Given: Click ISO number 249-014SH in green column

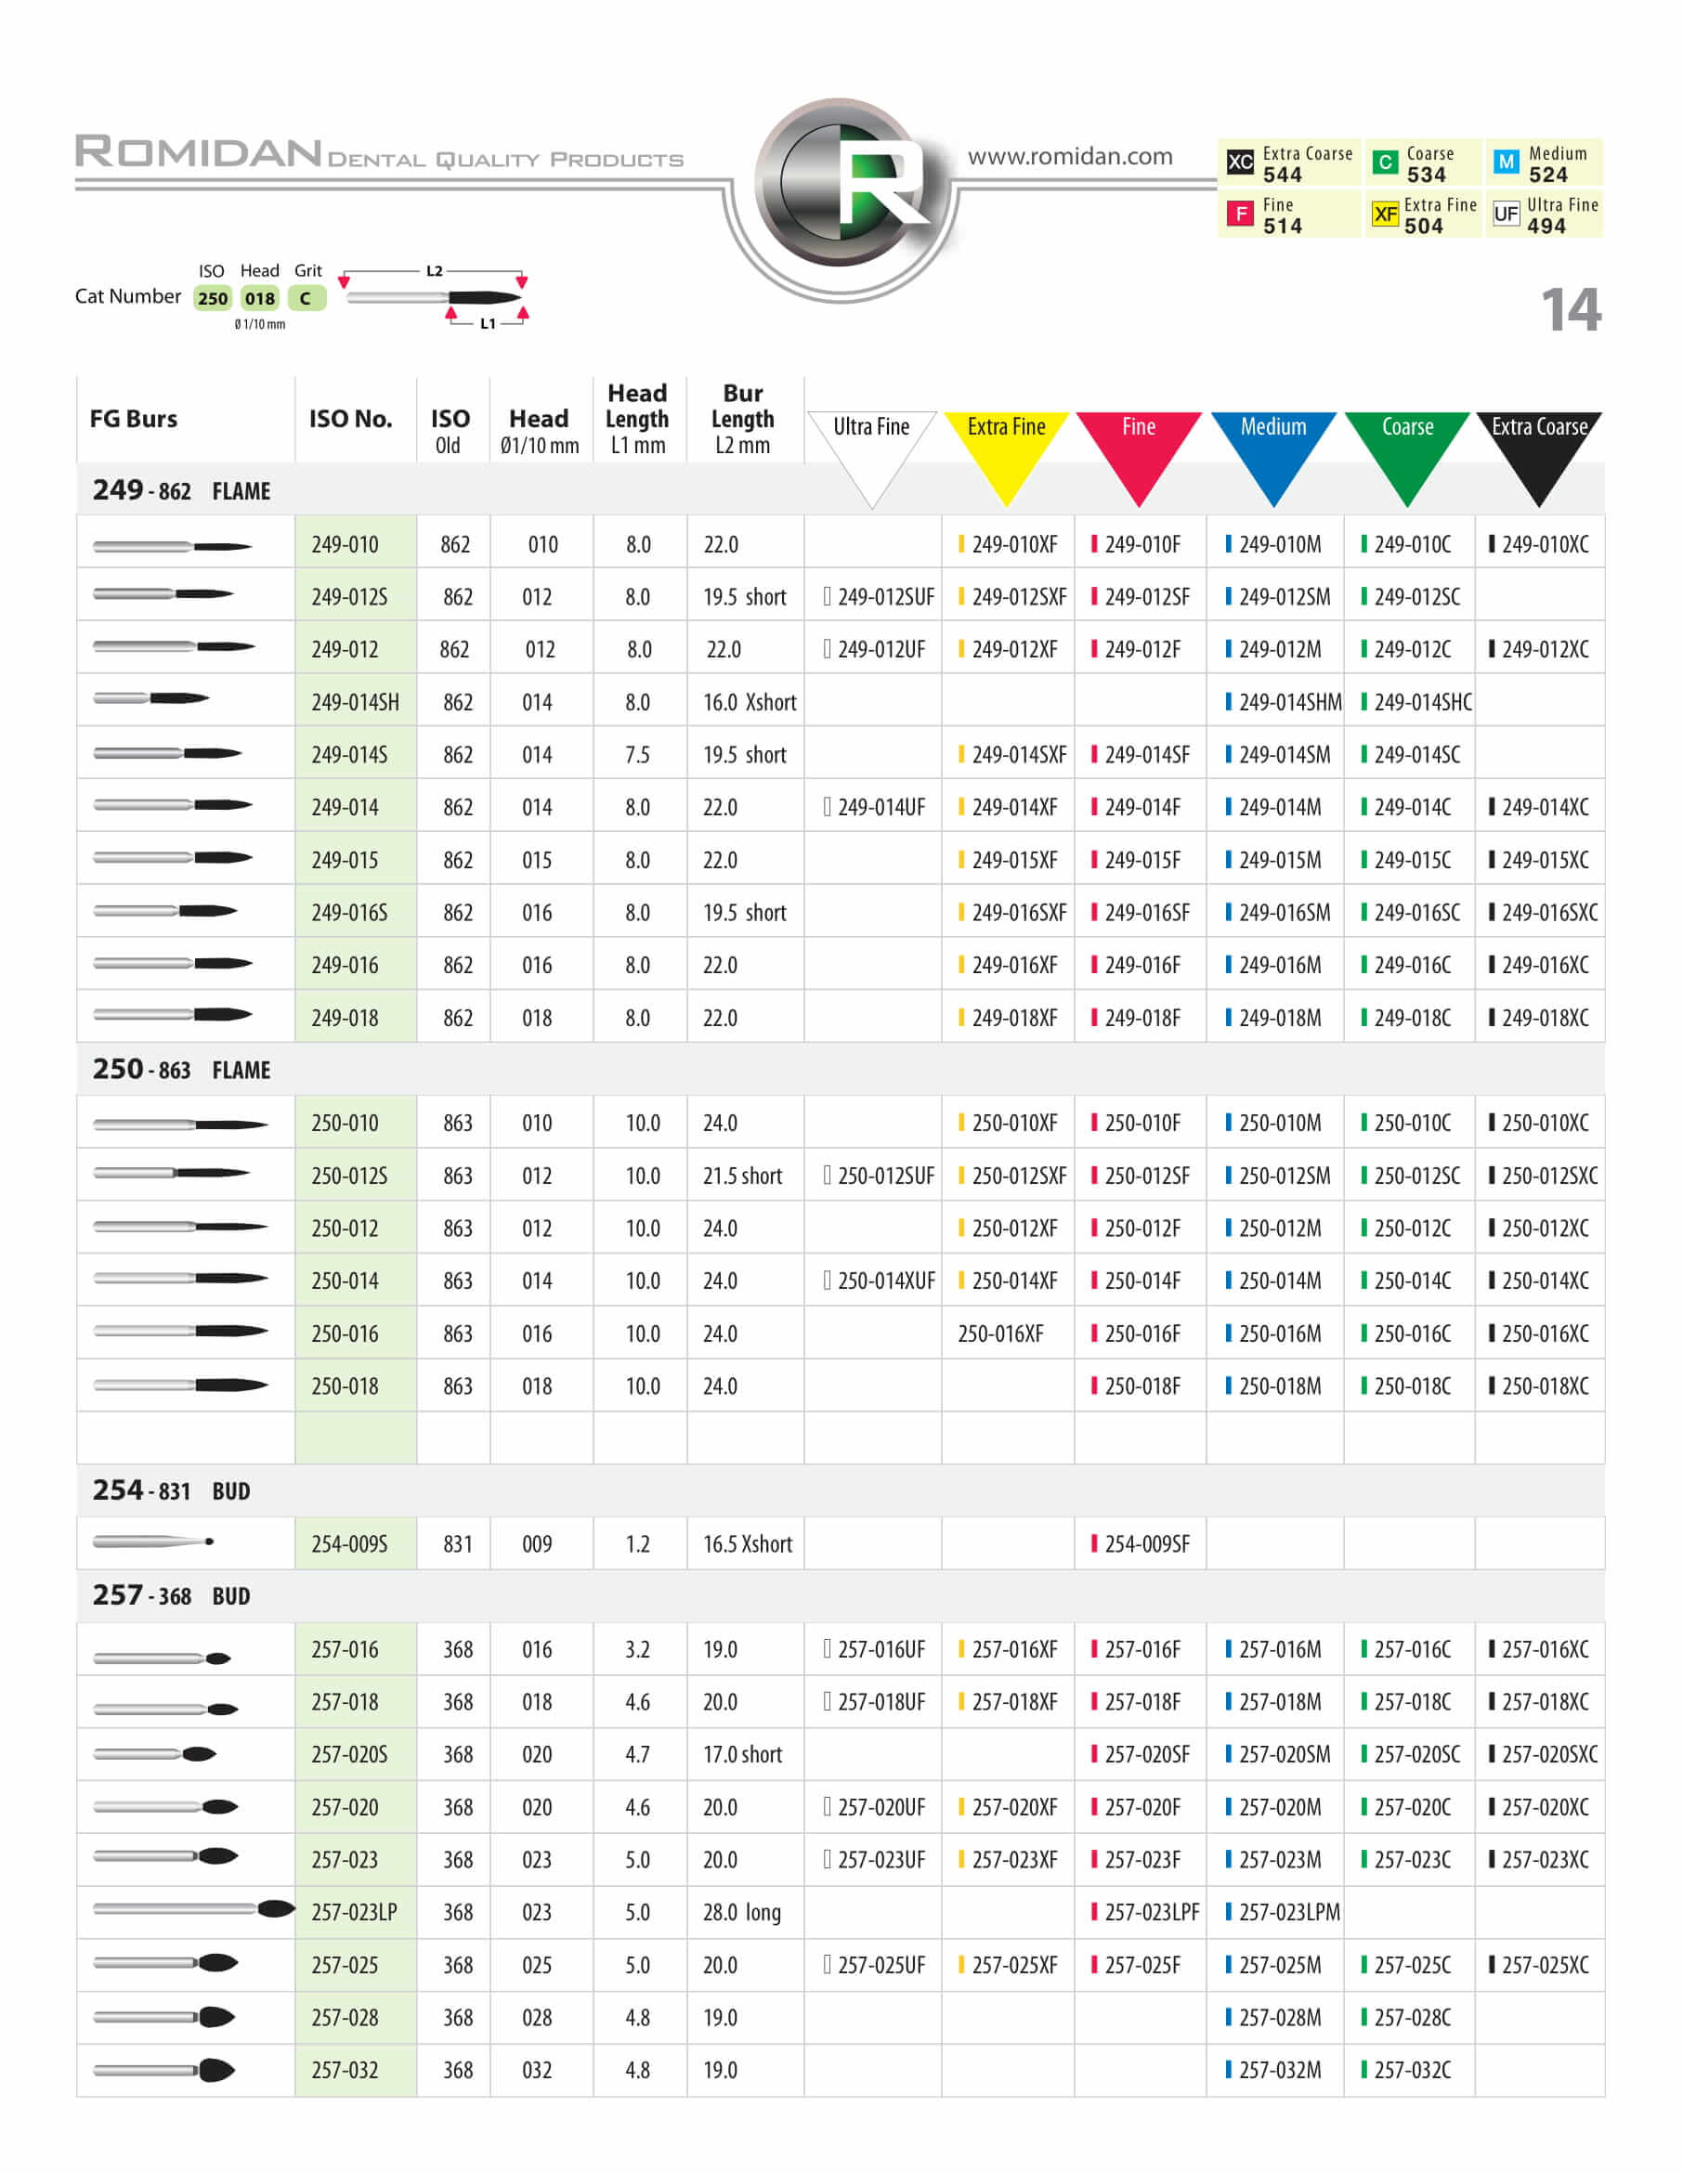Looking at the screenshot, I should pyautogui.click(x=355, y=702).
